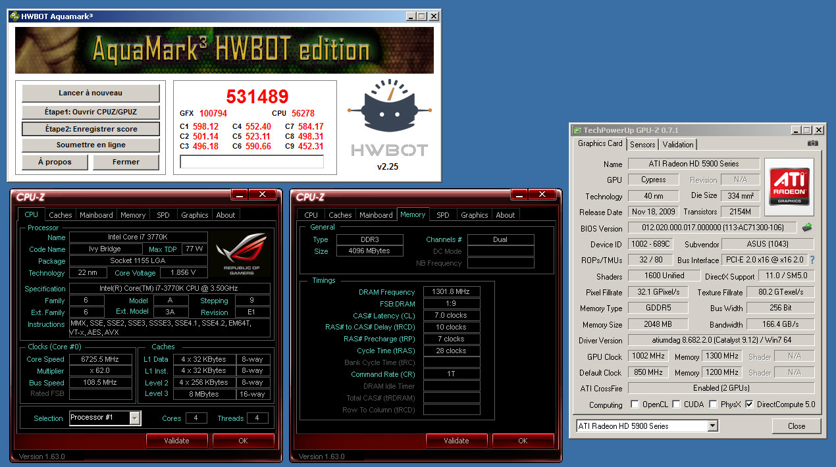Open SPD tab in Memory CPU-Z window
Screen dimensions: 836x467
point(443,214)
